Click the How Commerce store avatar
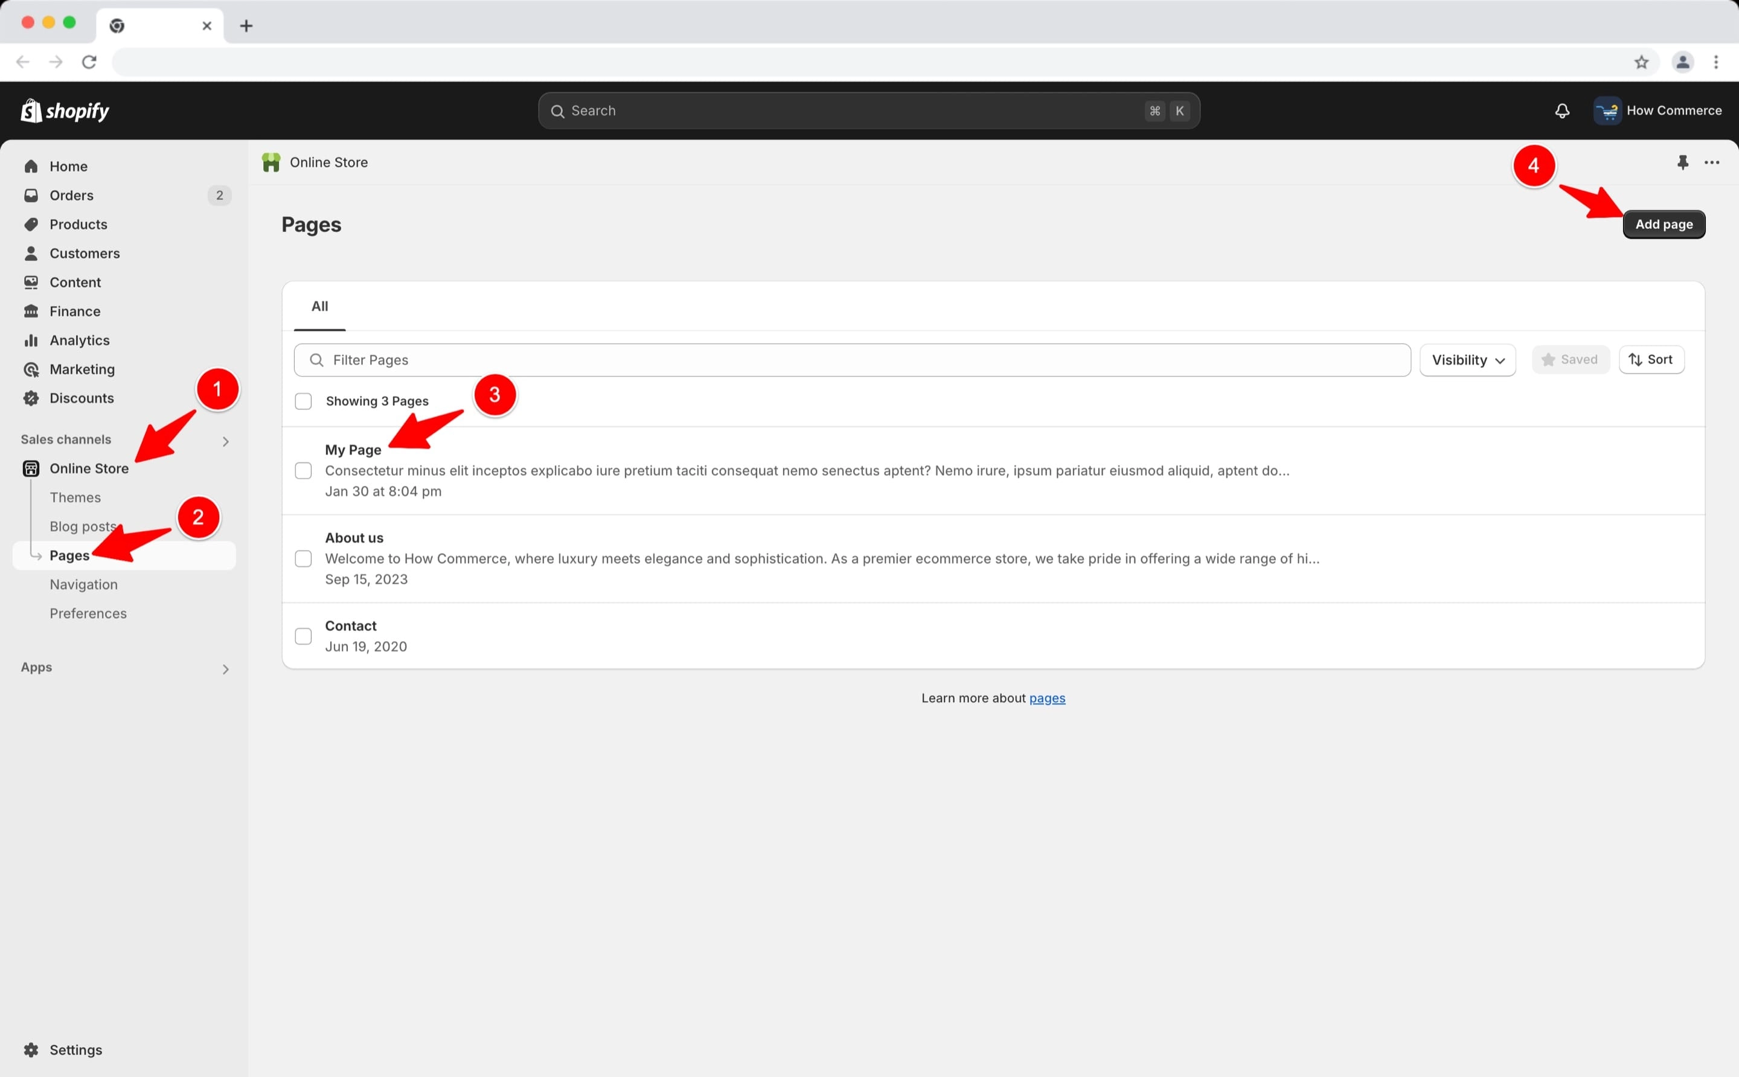The width and height of the screenshot is (1739, 1077). tap(1607, 110)
